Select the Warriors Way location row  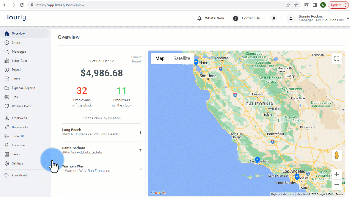pos(102,169)
